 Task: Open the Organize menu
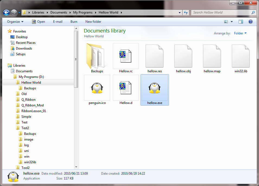[x=15, y=22]
